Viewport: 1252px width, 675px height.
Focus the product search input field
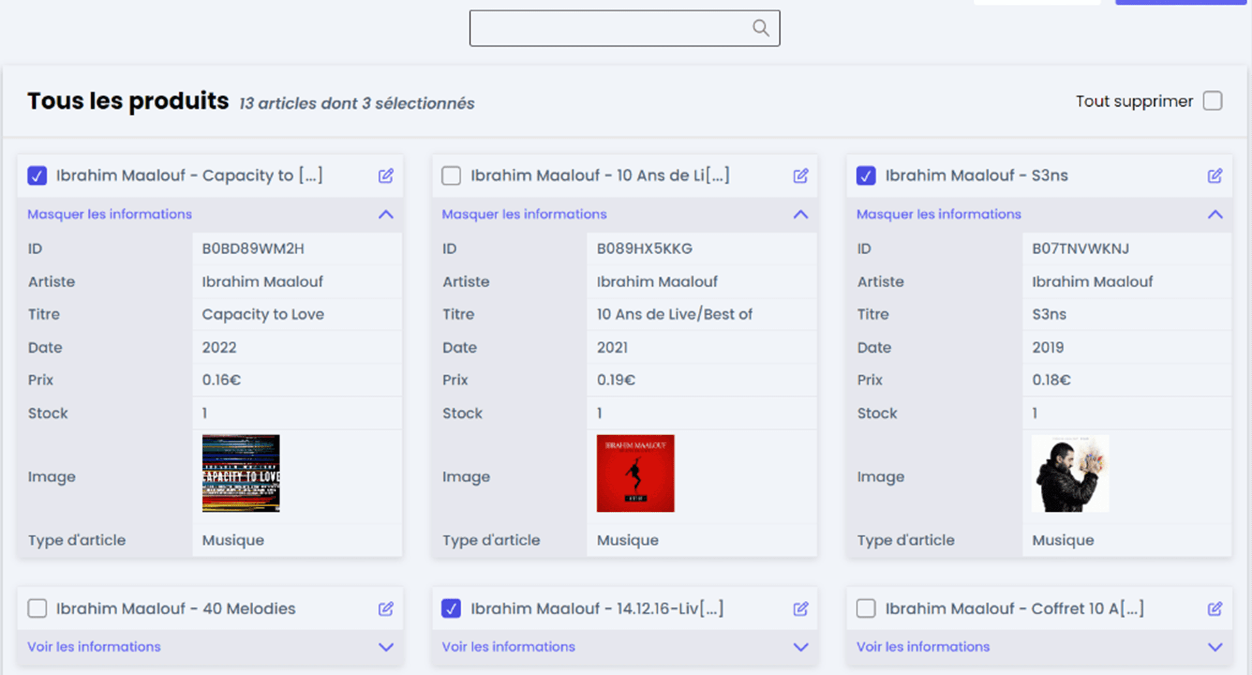click(x=625, y=28)
